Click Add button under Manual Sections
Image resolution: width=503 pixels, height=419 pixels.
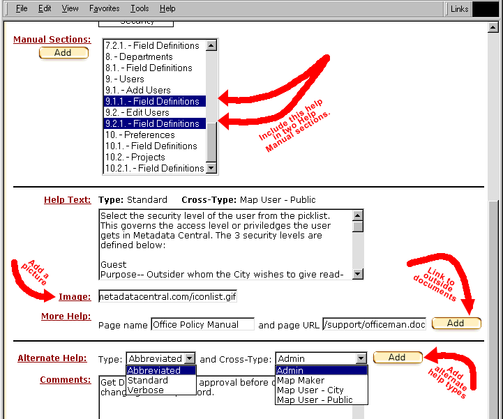(63, 52)
